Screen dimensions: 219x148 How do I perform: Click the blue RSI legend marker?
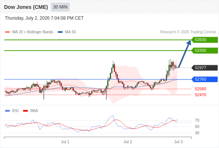point(7,111)
